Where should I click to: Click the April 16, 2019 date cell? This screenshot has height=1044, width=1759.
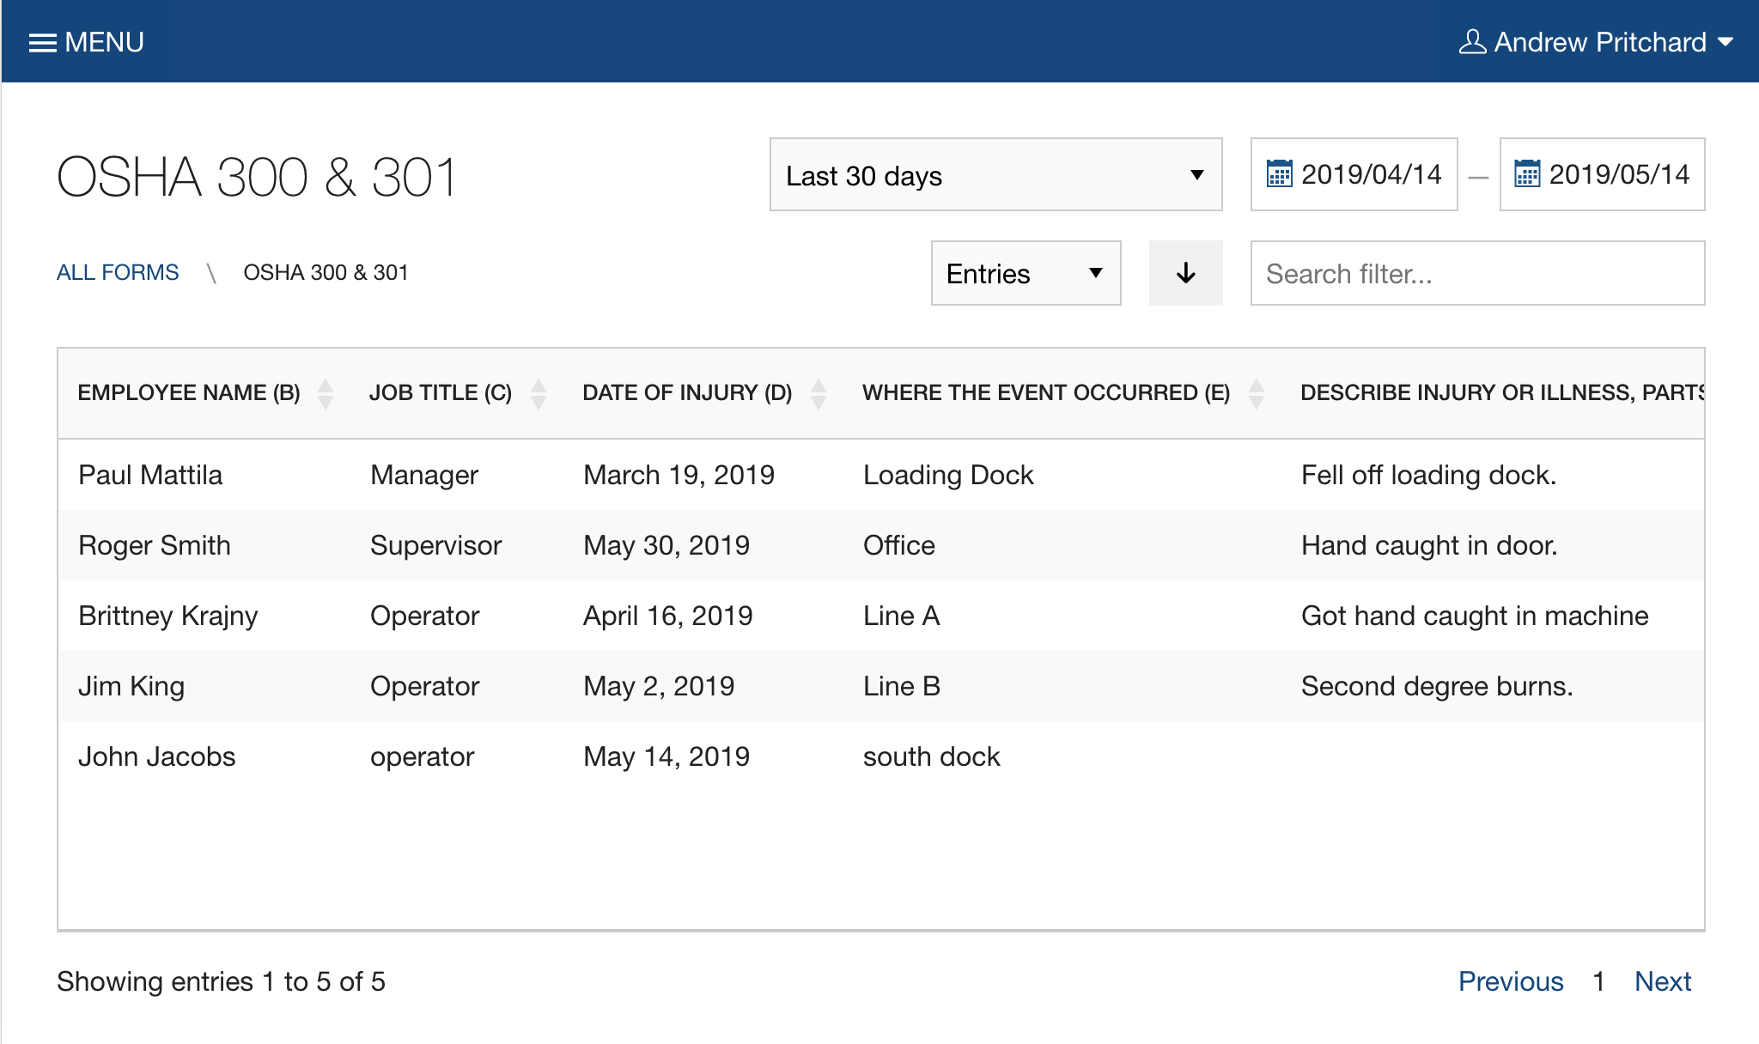point(668,616)
